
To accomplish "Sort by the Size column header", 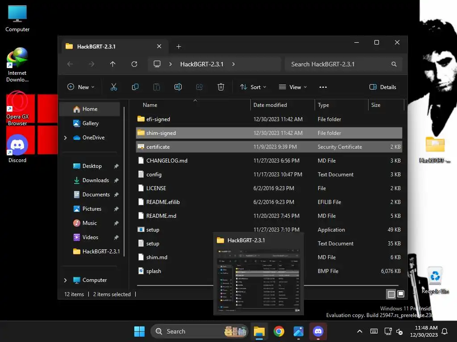I will tap(386, 105).
